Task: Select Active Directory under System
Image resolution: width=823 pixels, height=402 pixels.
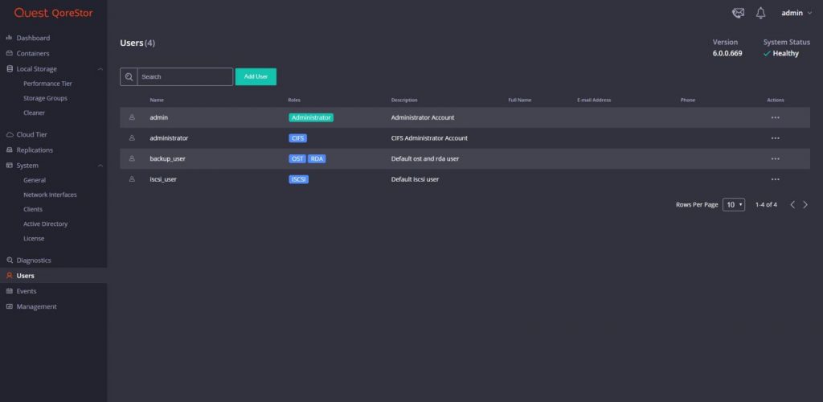Action: point(45,224)
